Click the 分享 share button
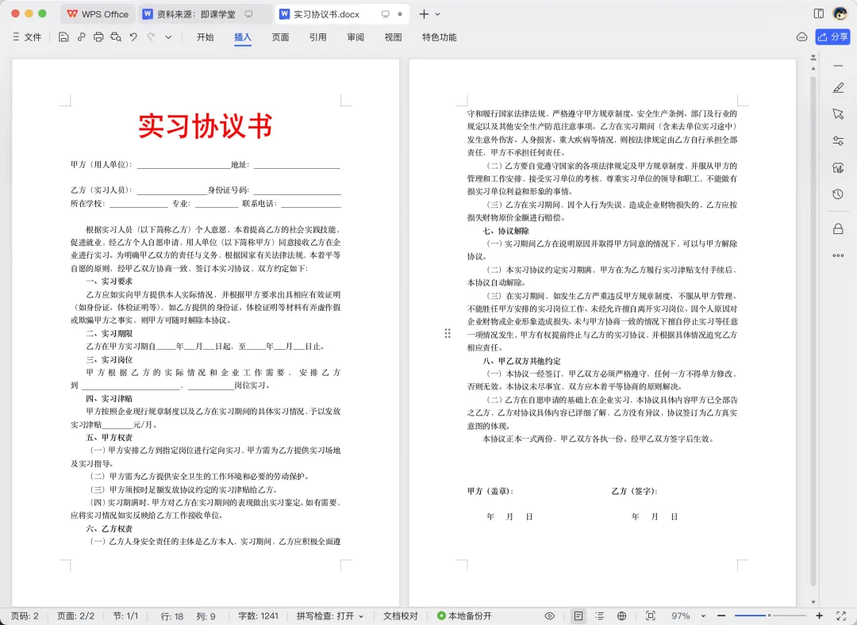This screenshot has height=625, width=857. (x=833, y=37)
